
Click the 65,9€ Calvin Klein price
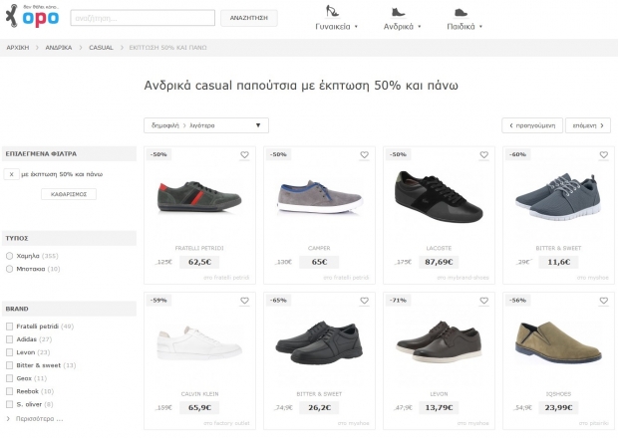click(x=199, y=408)
